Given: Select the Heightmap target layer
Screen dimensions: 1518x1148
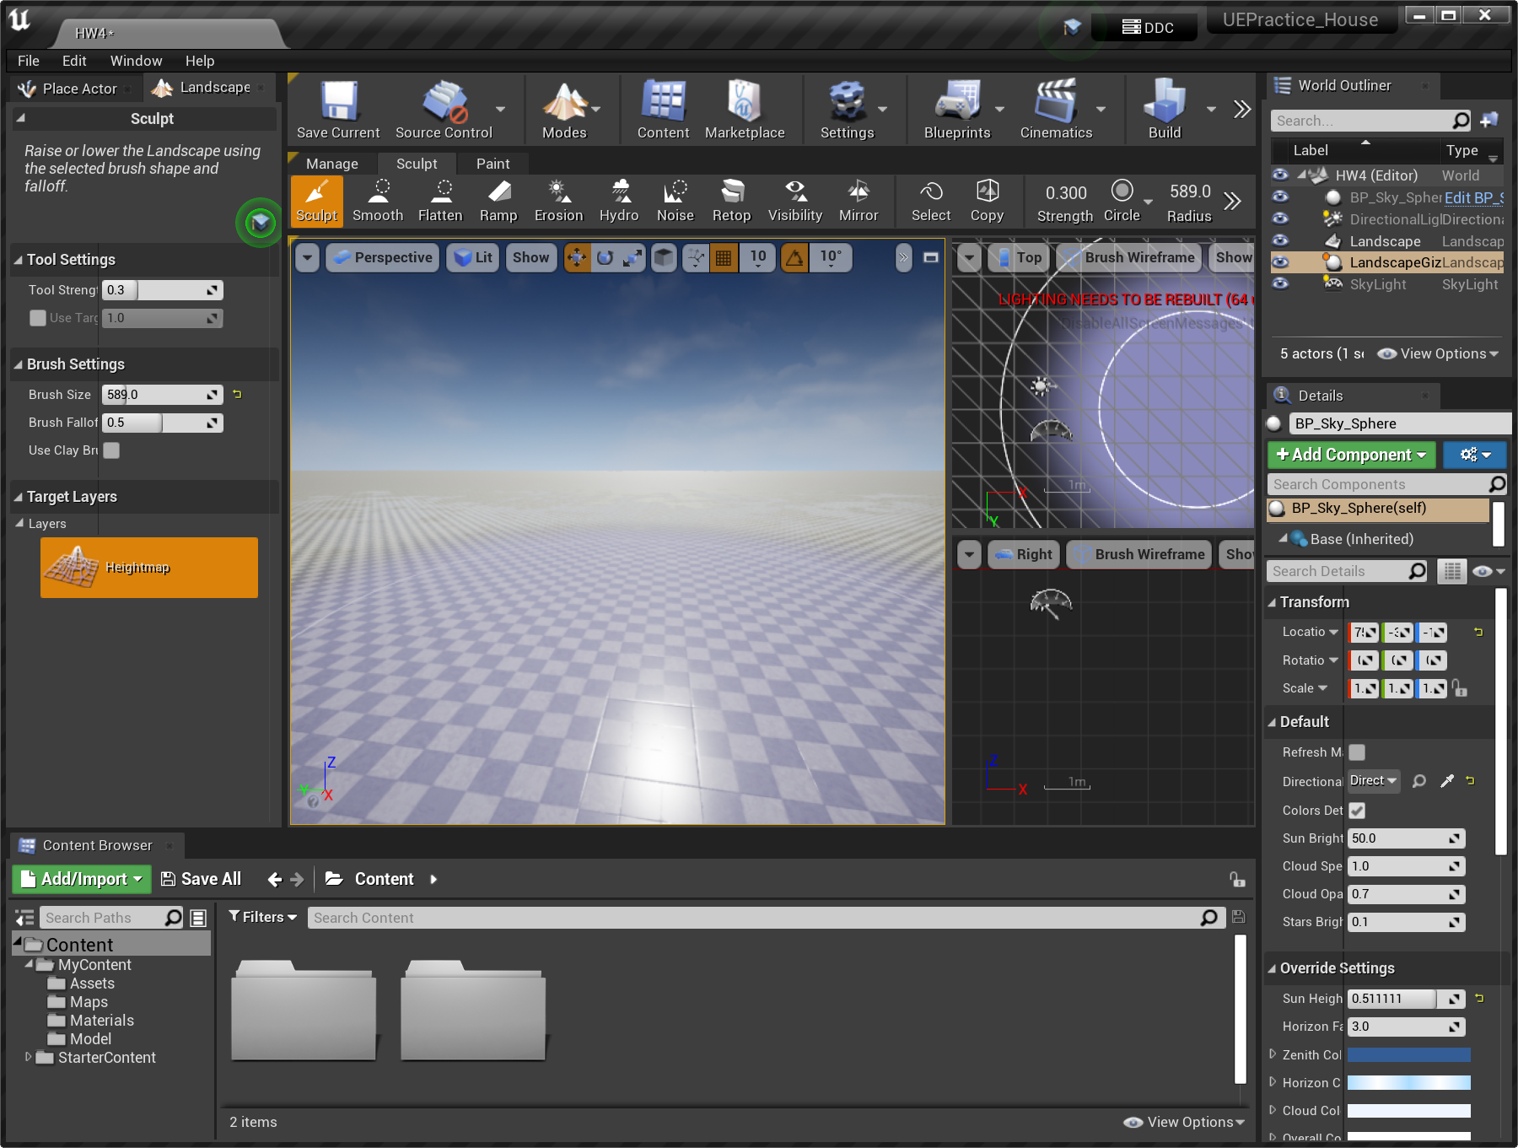Looking at the screenshot, I should 149,568.
